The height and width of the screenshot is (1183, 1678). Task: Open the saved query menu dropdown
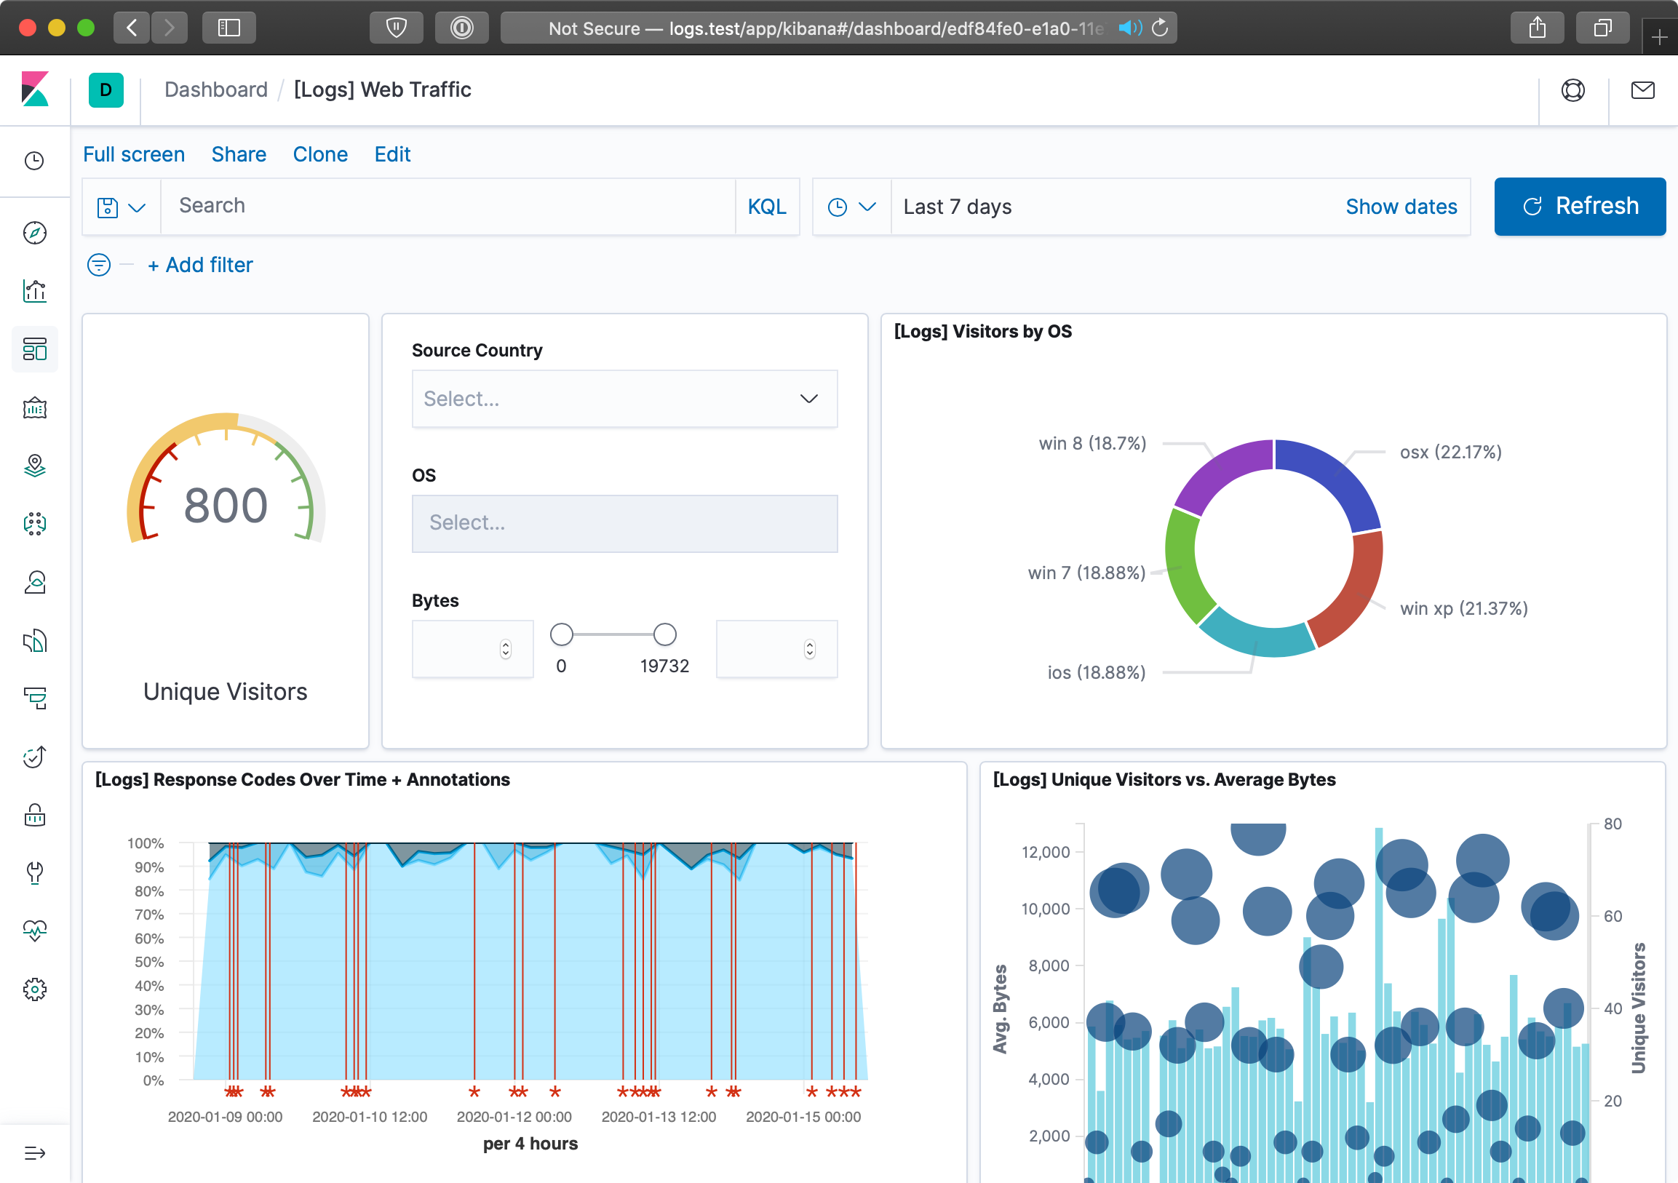point(122,207)
